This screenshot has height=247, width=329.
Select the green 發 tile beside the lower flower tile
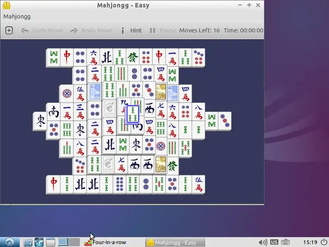pyautogui.click(x=172, y=166)
